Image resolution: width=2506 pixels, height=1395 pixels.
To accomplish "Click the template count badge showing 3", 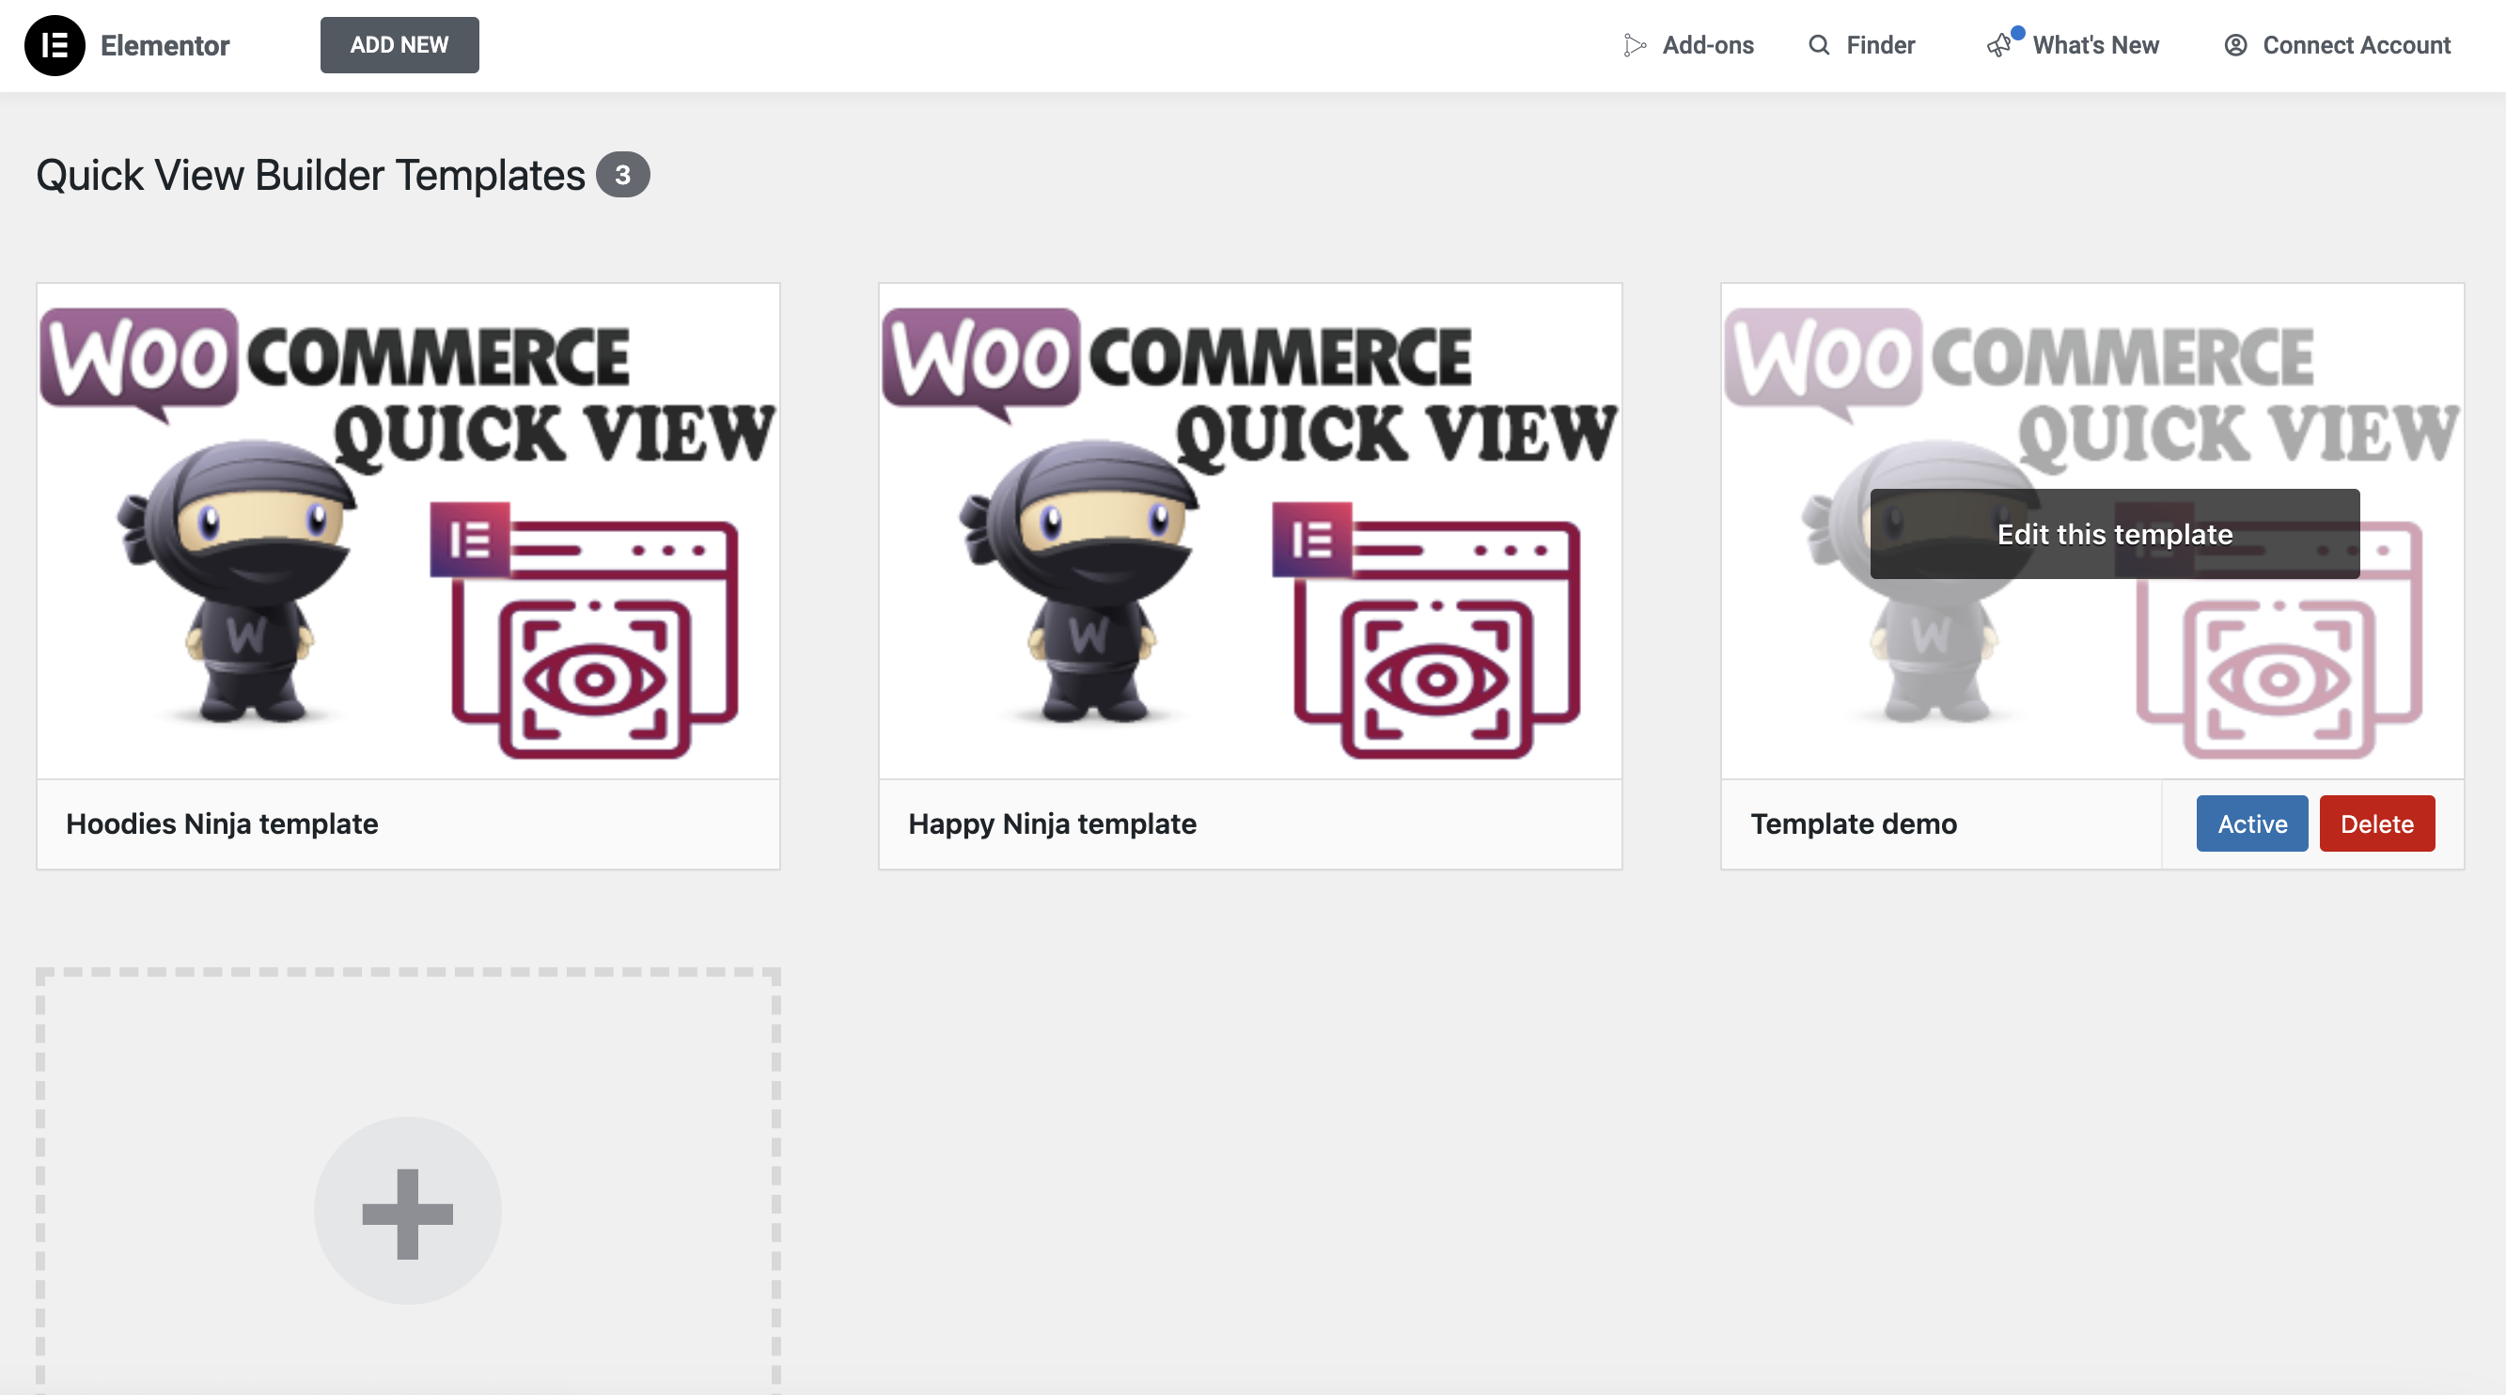I will [622, 175].
